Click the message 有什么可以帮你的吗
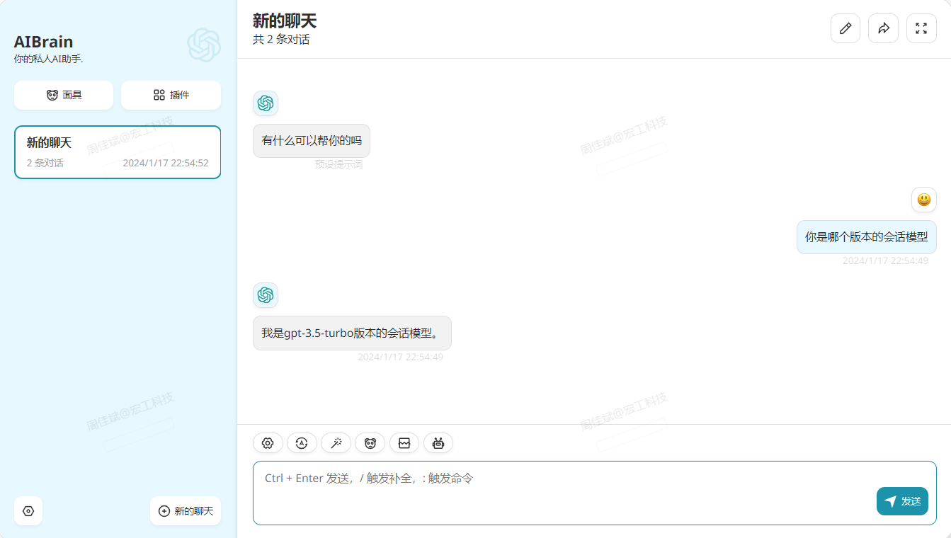The image size is (951, 538). coord(312,140)
